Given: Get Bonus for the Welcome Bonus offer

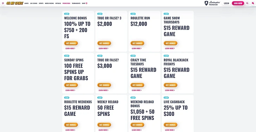Looking at the screenshot, I should click(71, 43).
